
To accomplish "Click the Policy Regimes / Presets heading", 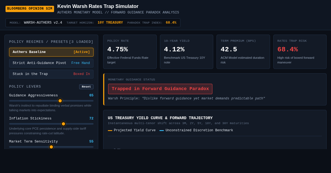I will click(x=39, y=42).
